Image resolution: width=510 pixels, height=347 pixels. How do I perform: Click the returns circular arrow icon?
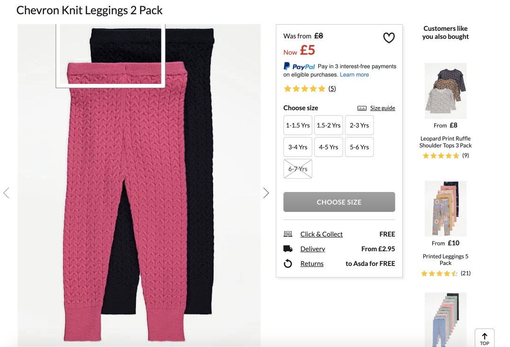pos(288,264)
